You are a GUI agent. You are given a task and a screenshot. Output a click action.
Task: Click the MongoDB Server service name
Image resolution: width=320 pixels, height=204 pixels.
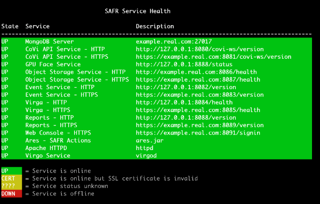pyautogui.click(x=50, y=42)
